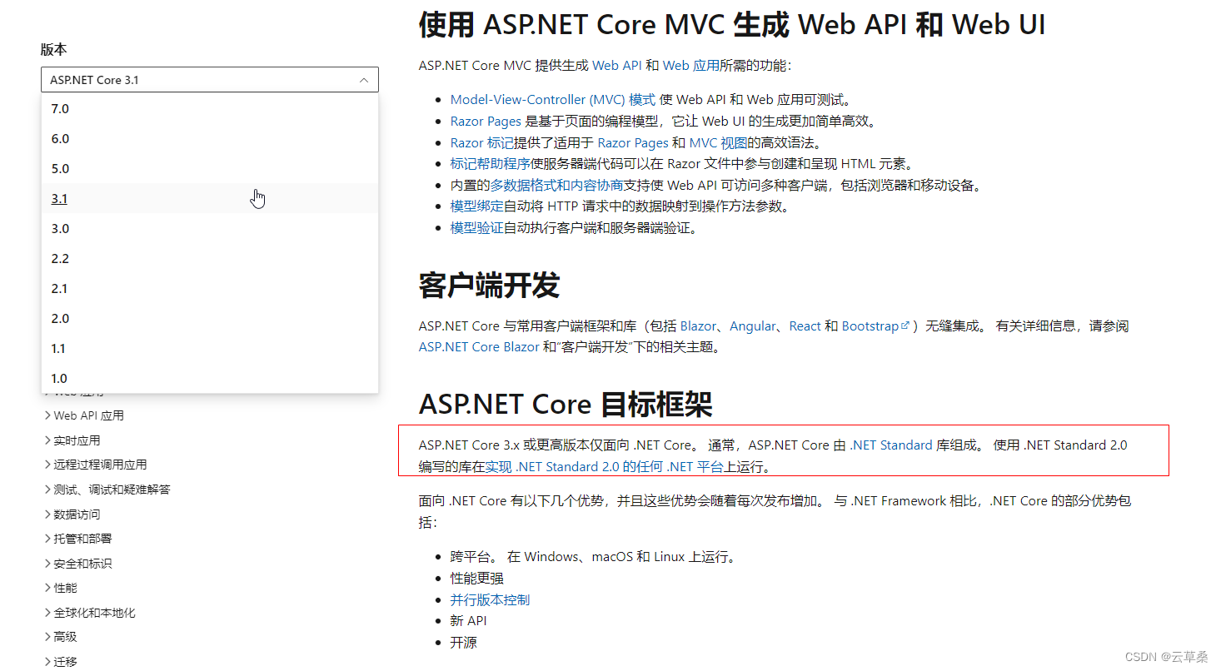Open the 远程过程调用应用 tree node
This screenshot has height=671, width=1221.
tap(96, 465)
